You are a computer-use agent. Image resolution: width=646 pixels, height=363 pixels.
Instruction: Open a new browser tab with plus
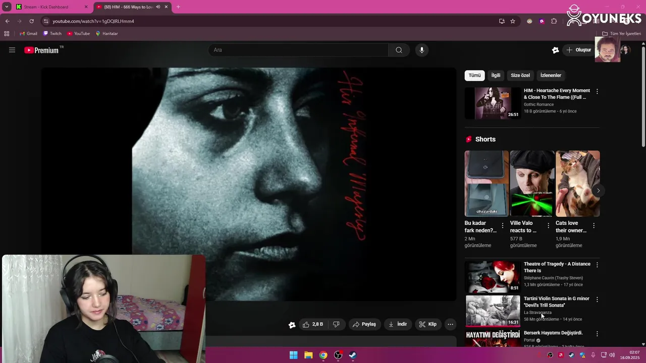click(x=178, y=7)
